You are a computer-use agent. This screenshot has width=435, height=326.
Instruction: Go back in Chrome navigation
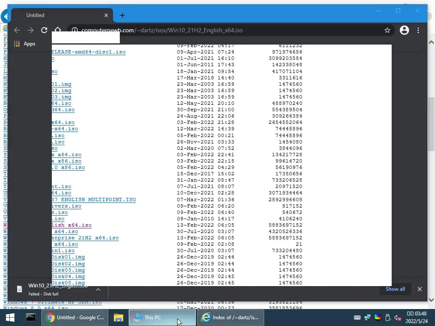tap(17, 30)
